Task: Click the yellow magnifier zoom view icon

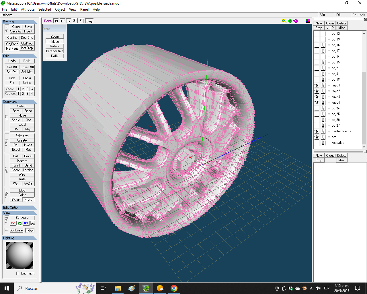Action: pyautogui.click(x=284, y=21)
